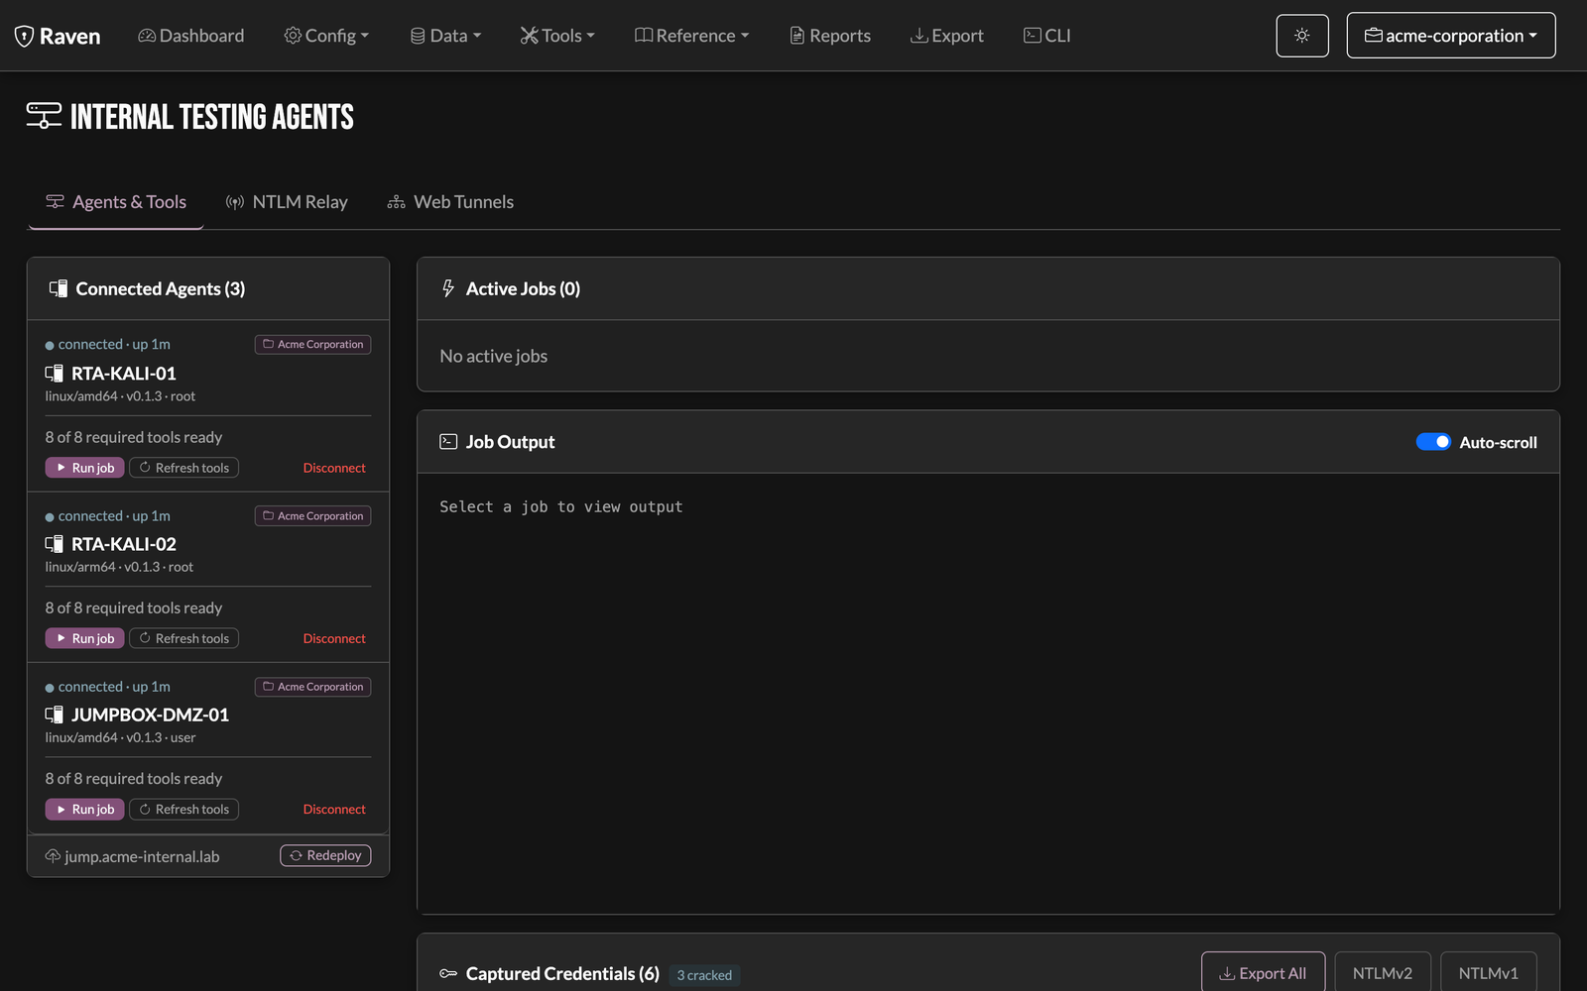Filter credentials by NTLMv1
1587x991 pixels.
[1488, 973]
